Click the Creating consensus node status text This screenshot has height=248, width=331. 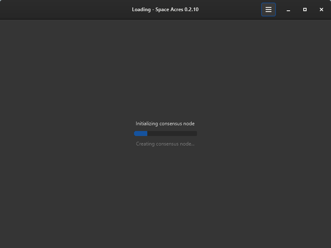(x=165, y=143)
